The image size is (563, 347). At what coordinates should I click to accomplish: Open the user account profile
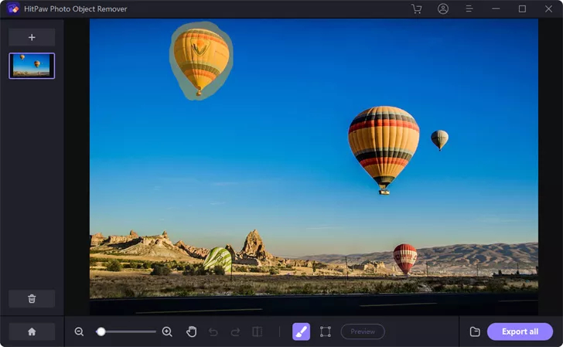point(442,9)
